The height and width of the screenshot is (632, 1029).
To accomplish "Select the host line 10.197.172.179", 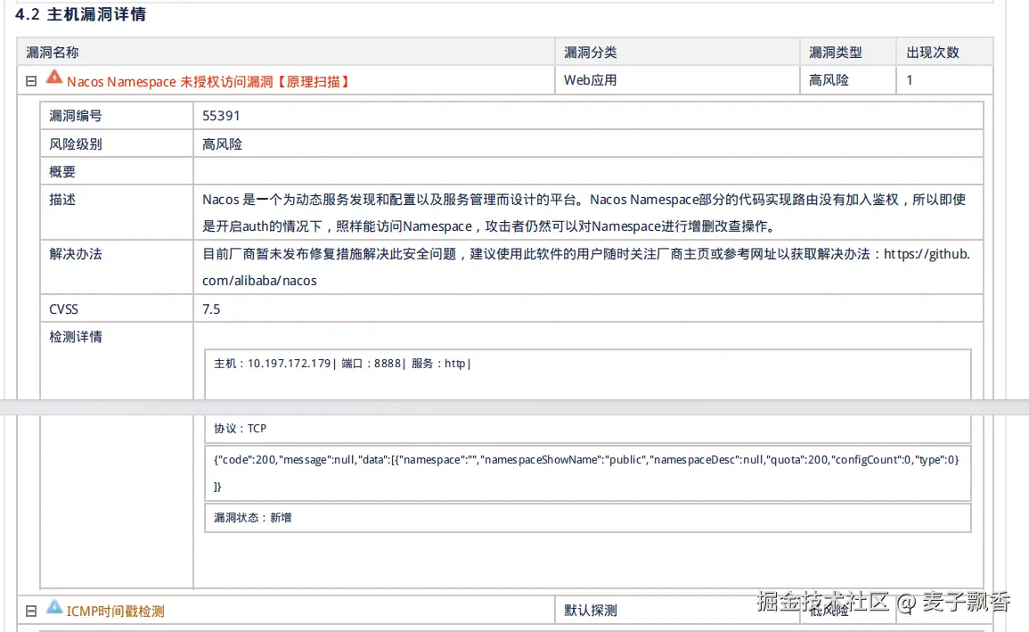I will pyautogui.click(x=343, y=364).
